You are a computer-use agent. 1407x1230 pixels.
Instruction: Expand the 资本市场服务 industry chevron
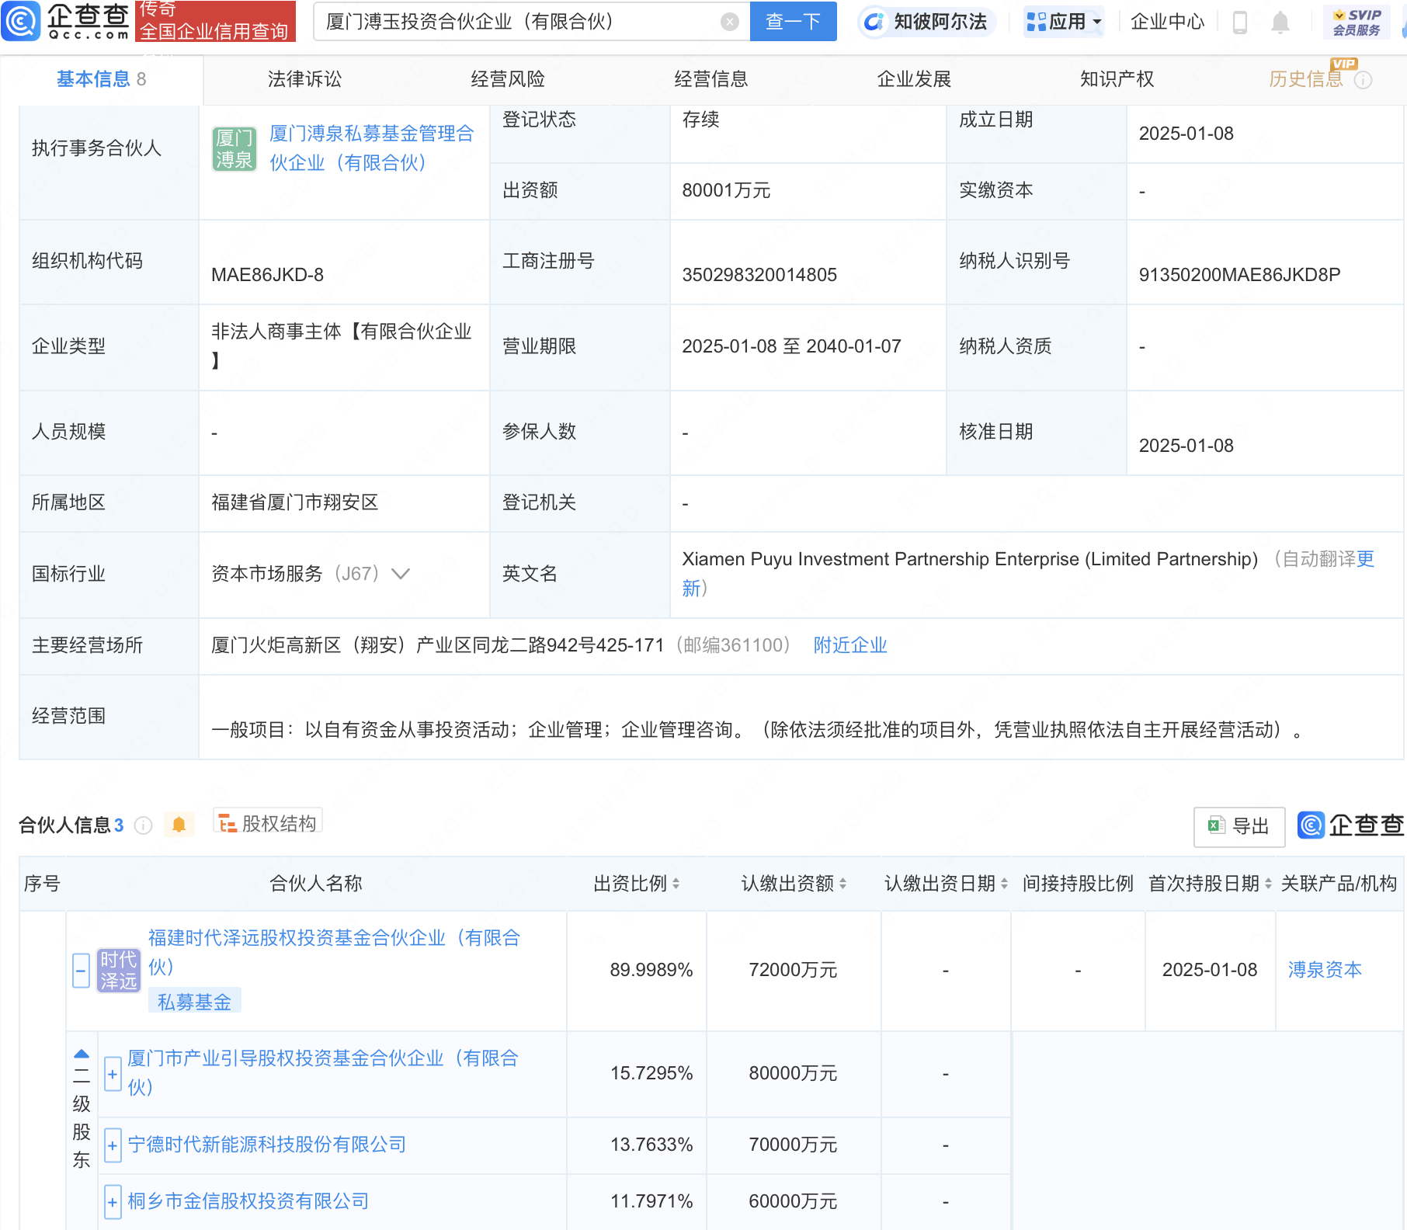[x=400, y=574]
